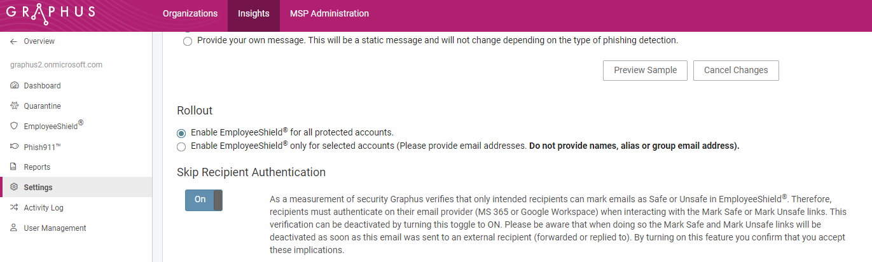Click the Quarantine bug icon
Image resolution: width=872 pixels, height=262 pixels.
[15, 106]
